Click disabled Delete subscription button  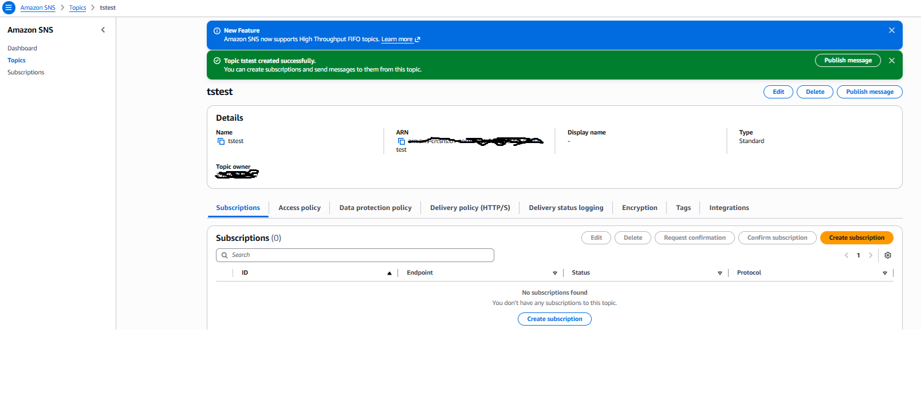pyautogui.click(x=633, y=237)
